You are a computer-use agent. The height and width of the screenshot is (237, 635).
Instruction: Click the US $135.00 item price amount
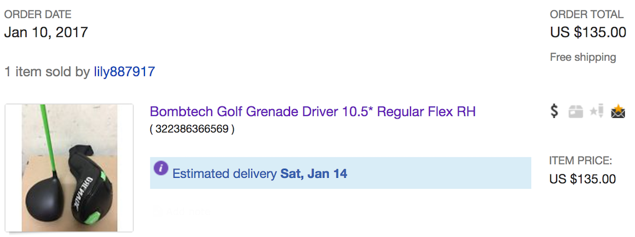(582, 179)
